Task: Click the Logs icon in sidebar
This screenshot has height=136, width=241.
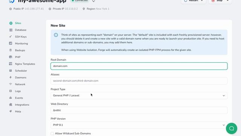Action: (11, 91)
